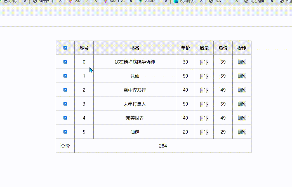
Task: Click 删除 button for 诛仙
Action: (242, 76)
